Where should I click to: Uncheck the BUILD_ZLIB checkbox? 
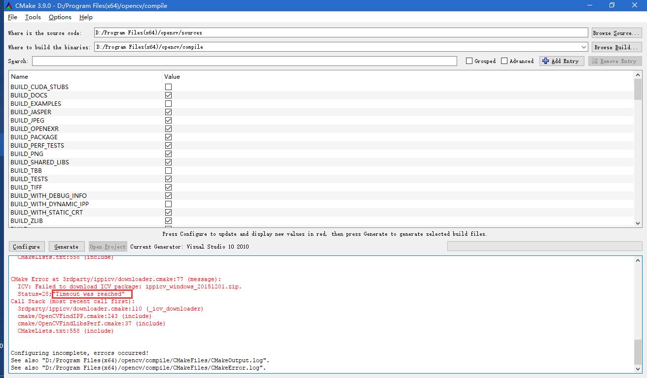tap(168, 220)
